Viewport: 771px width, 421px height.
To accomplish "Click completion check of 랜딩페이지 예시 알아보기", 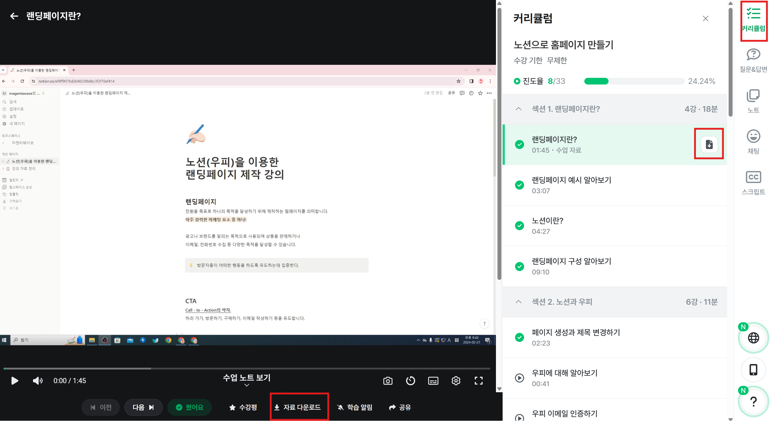I will pos(519,185).
